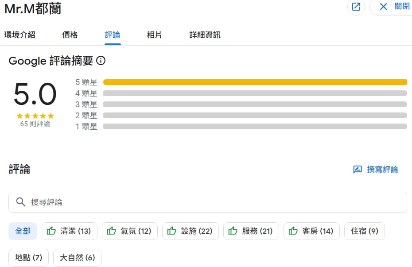Click the thumbs-up icon on 設施 chip
412x267 pixels.
pyautogui.click(x=172, y=231)
